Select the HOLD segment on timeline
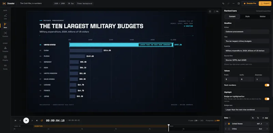The image size is (273, 133). [x=194, y=126]
